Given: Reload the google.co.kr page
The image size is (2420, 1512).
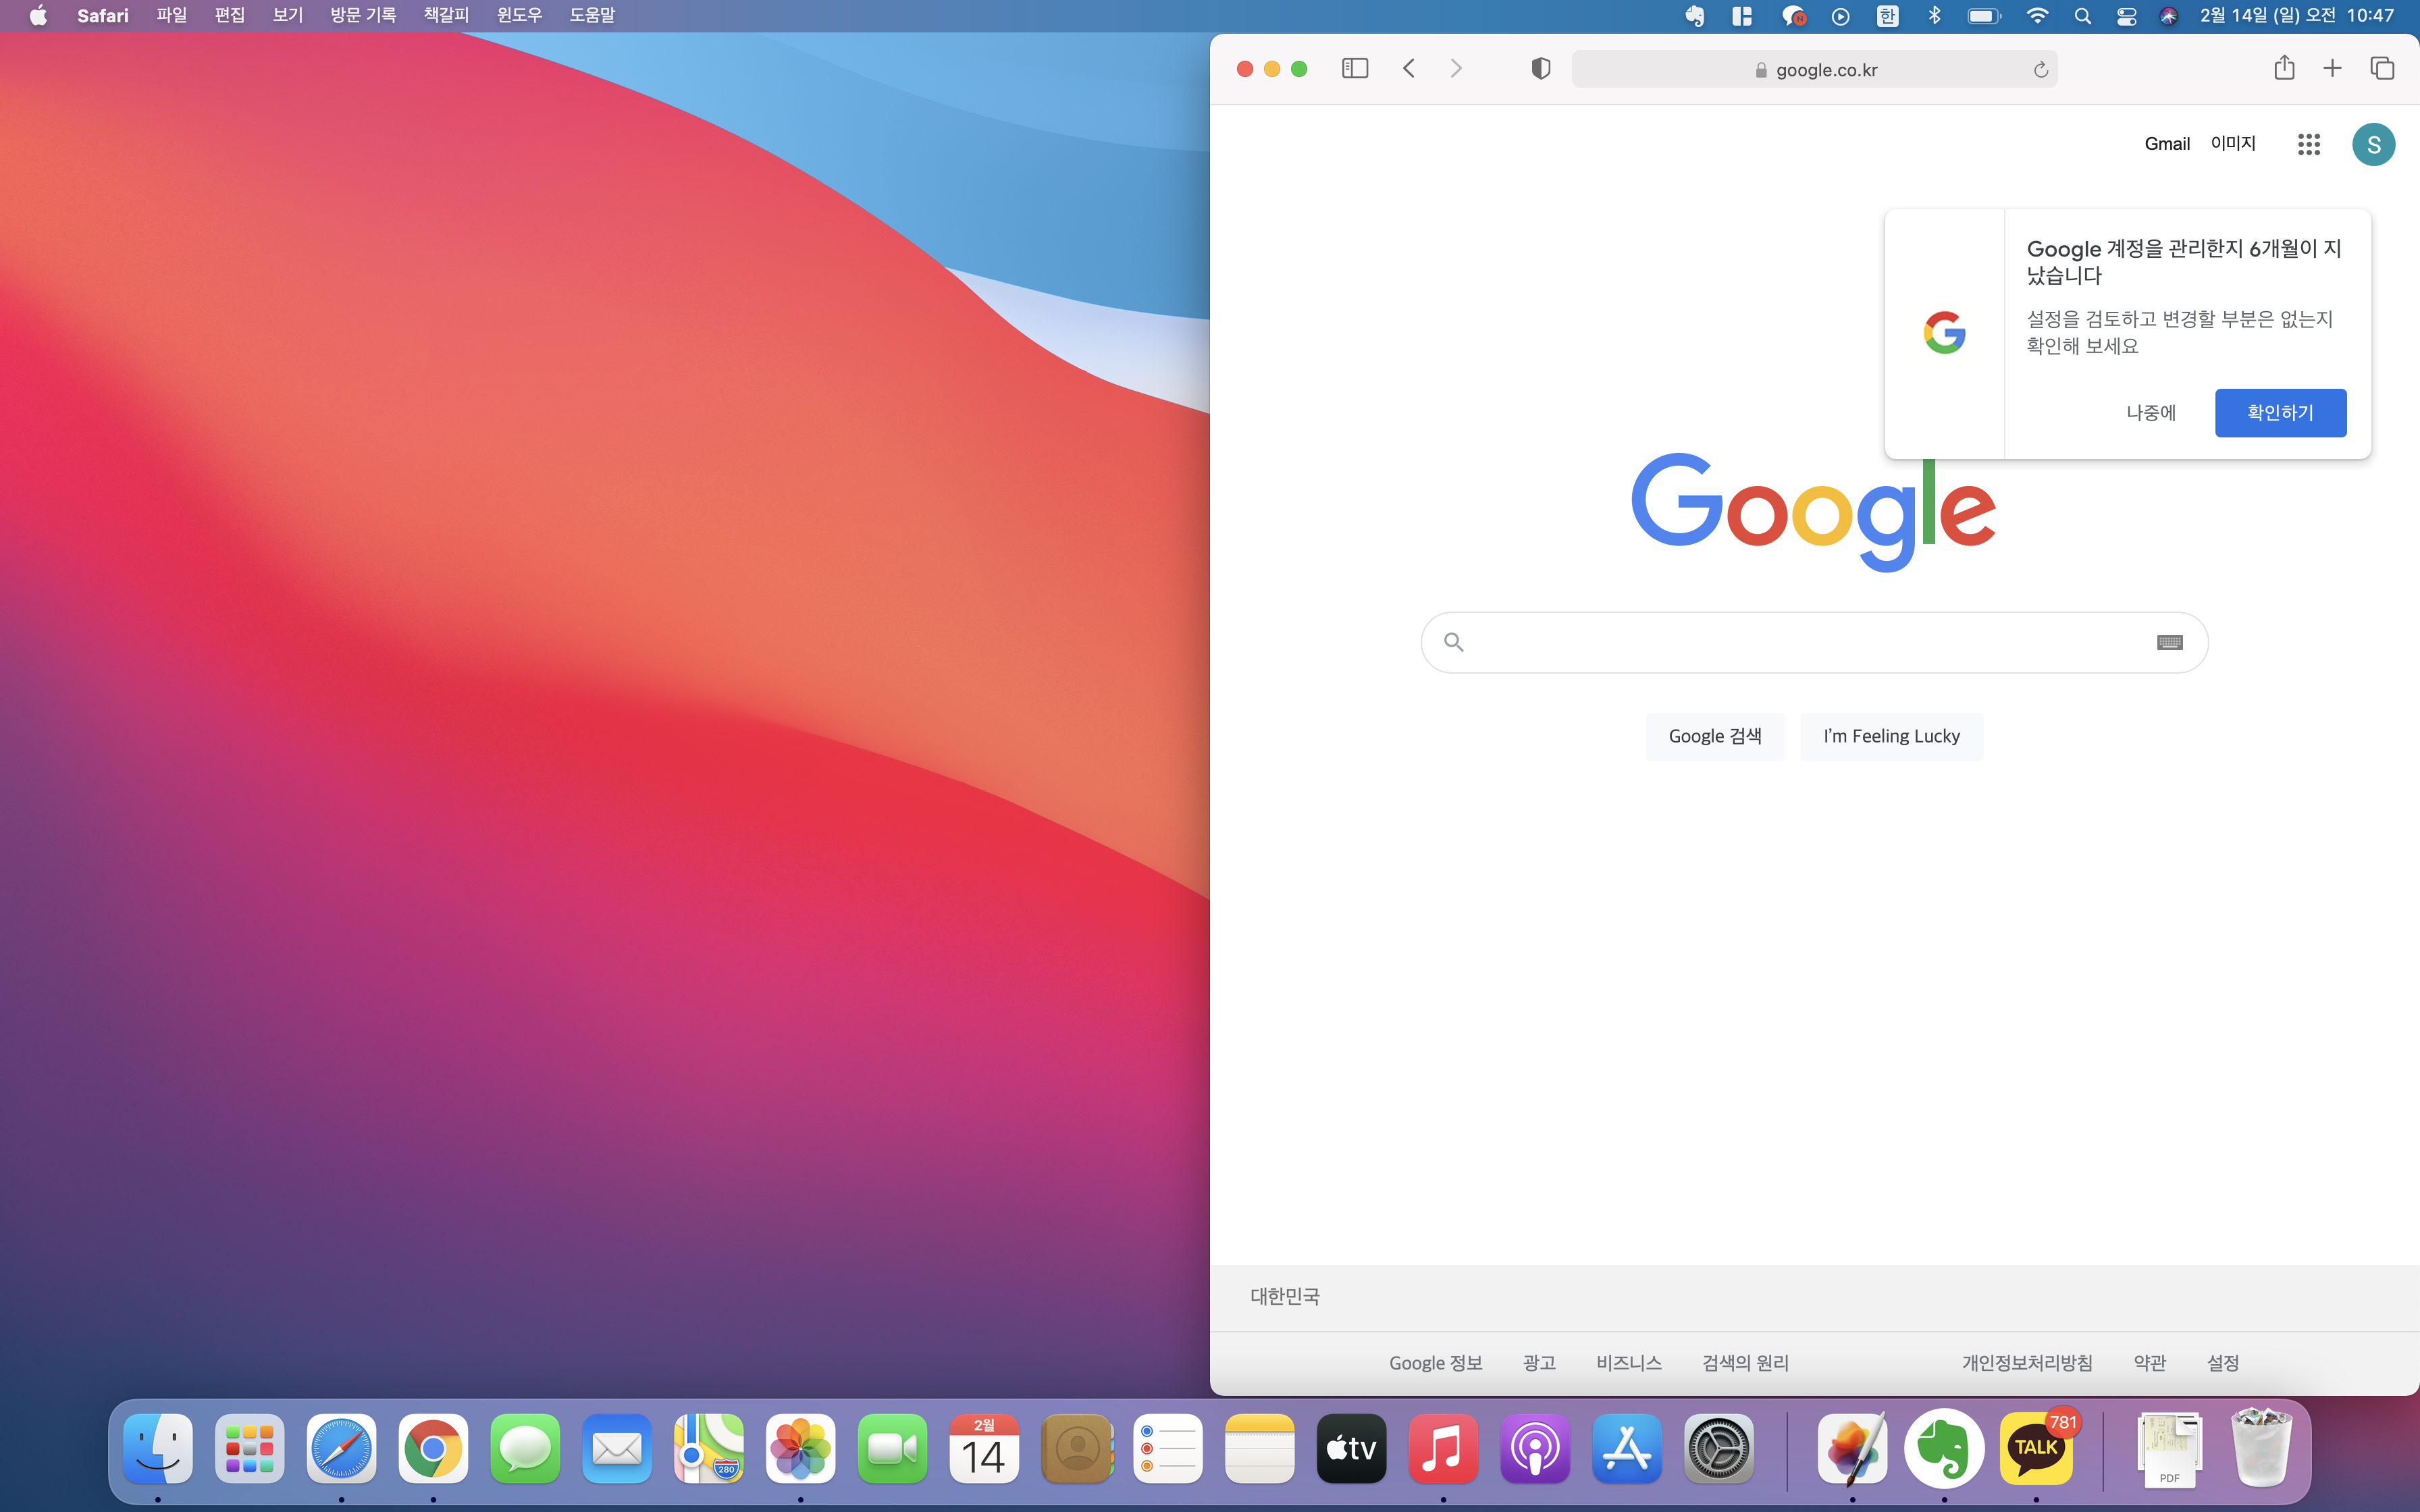Looking at the screenshot, I should point(2040,69).
